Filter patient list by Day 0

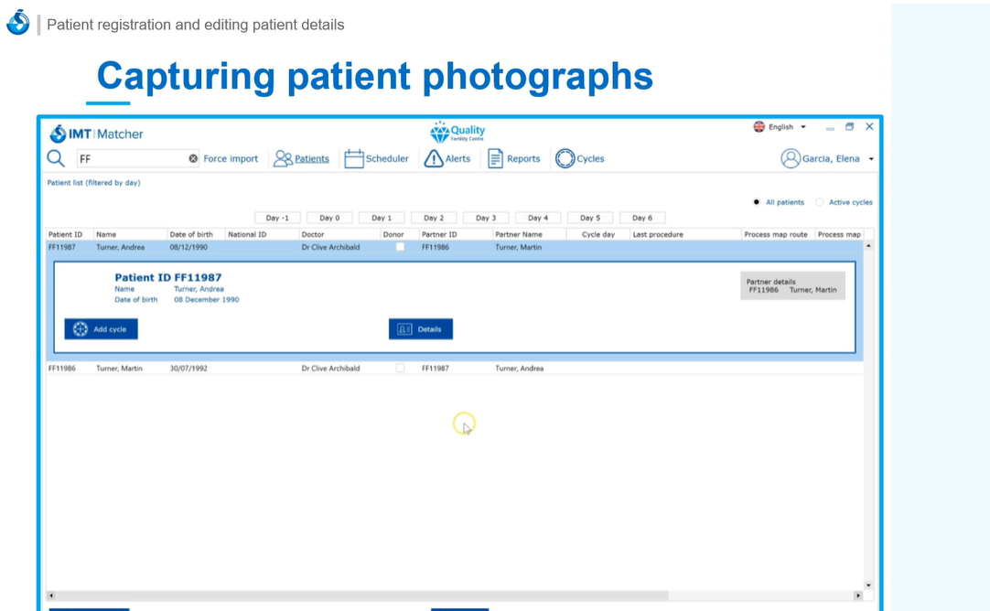coord(329,218)
